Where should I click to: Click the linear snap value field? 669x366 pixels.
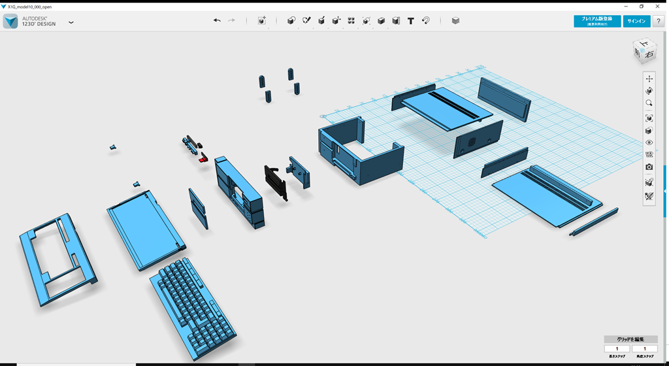click(617, 349)
